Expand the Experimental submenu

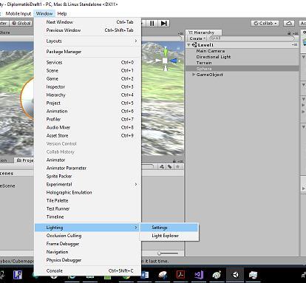[88, 184]
